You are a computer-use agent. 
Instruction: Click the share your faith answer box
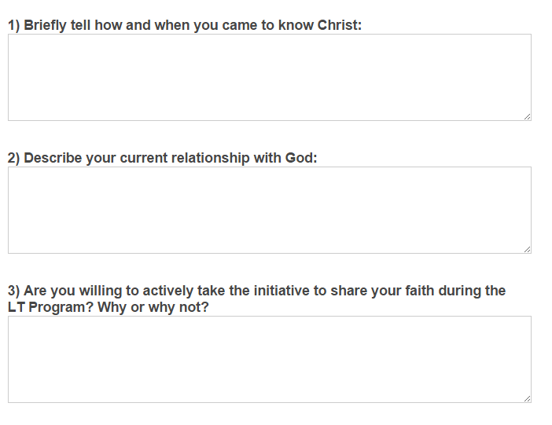click(269, 359)
